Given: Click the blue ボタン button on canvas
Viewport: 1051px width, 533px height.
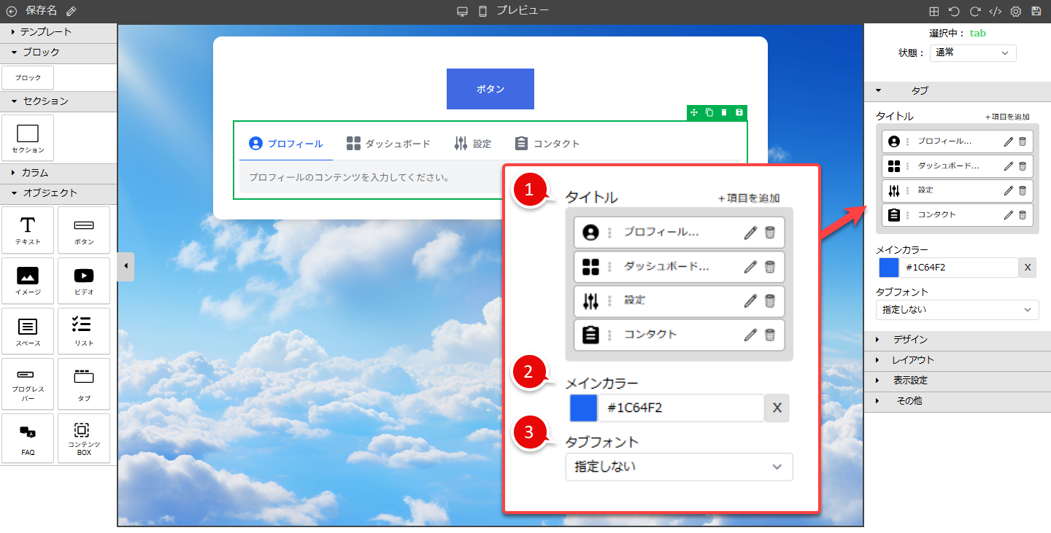Looking at the screenshot, I should coord(490,89).
